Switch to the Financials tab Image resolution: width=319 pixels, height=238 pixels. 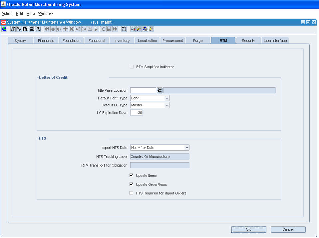pyautogui.click(x=46, y=41)
